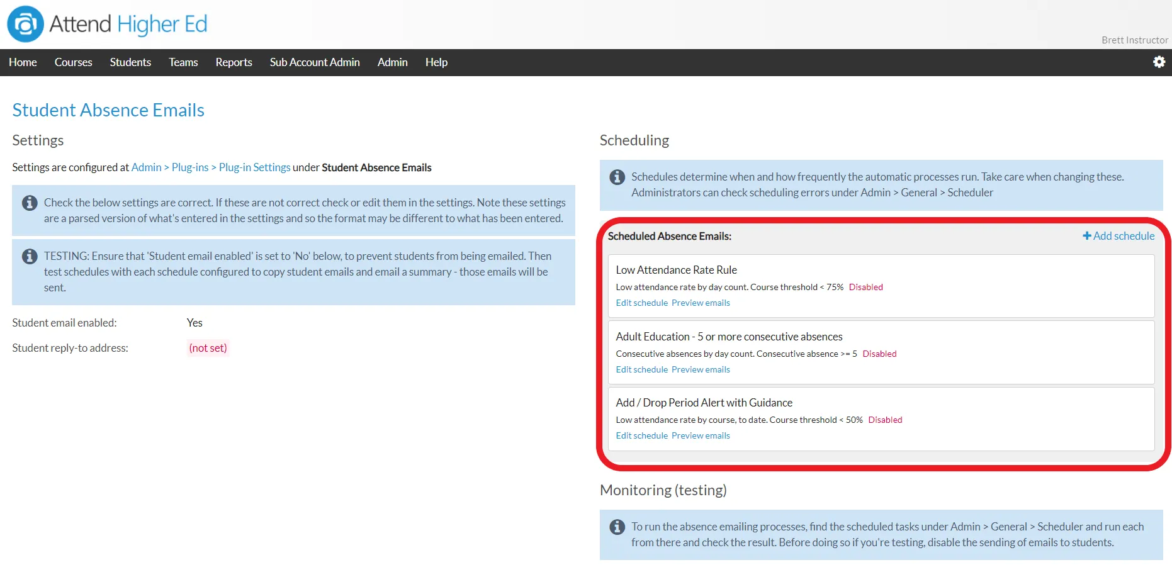Click the '(not set)' reply-to value
Image resolution: width=1172 pixels, height=572 pixels.
208,348
